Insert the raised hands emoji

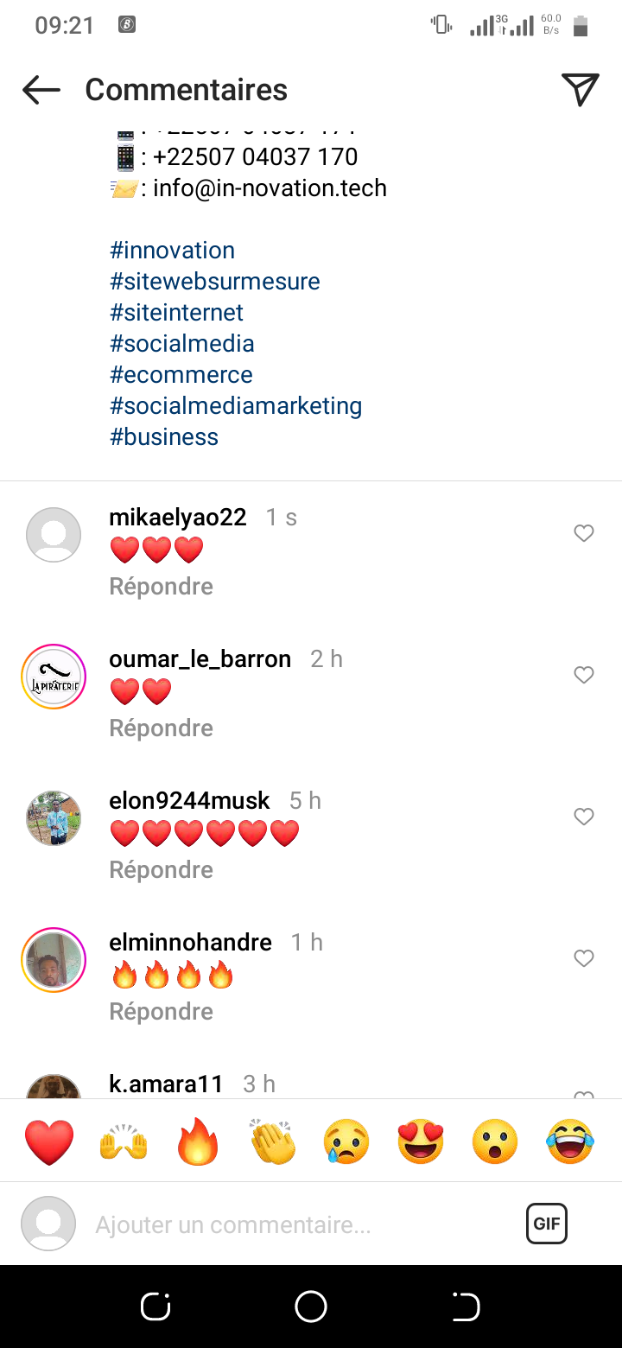[x=124, y=1141]
